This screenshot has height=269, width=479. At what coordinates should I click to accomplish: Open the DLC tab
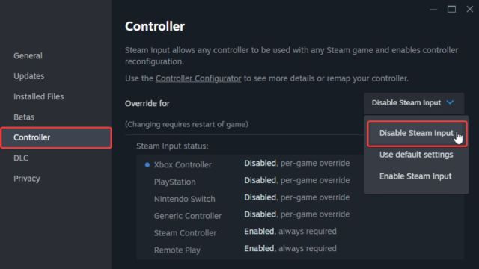pyautogui.click(x=21, y=158)
